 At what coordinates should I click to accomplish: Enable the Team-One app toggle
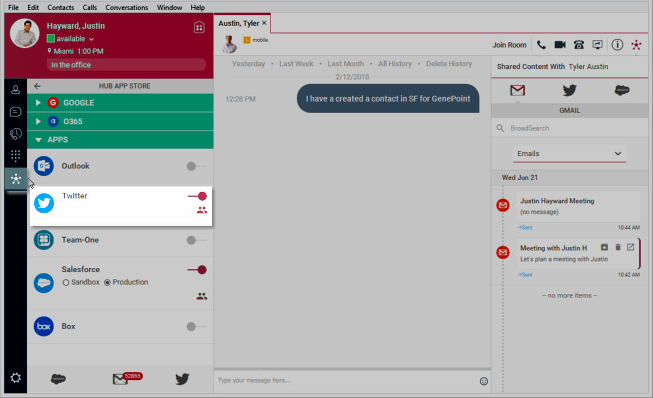click(196, 240)
